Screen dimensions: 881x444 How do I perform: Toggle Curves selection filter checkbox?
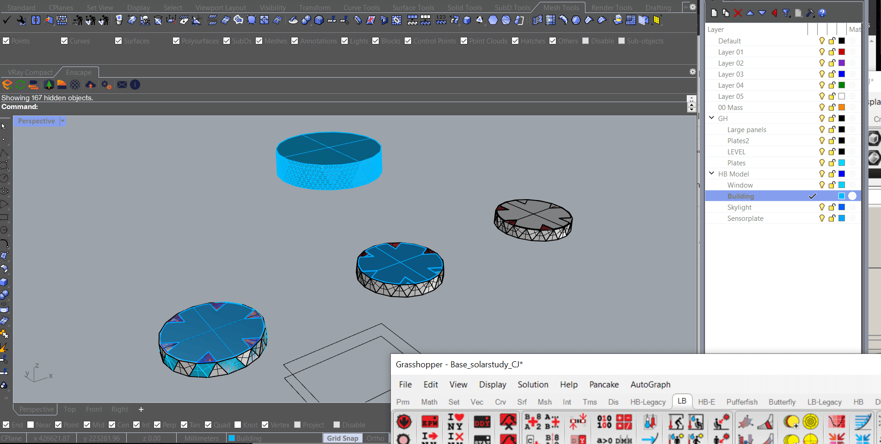pyautogui.click(x=64, y=41)
